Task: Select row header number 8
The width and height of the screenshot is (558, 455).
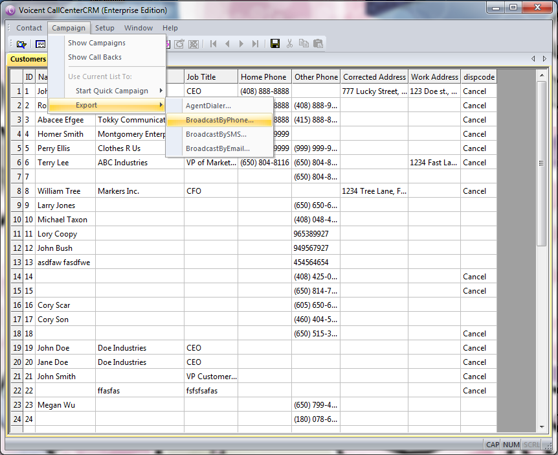Action: (17, 191)
